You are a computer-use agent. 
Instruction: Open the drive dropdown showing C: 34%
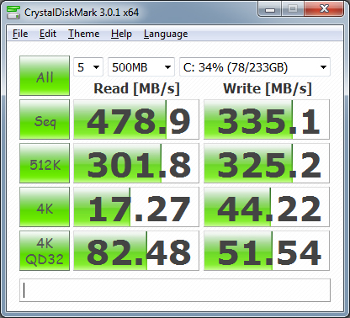pyautogui.click(x=255, y=67)
